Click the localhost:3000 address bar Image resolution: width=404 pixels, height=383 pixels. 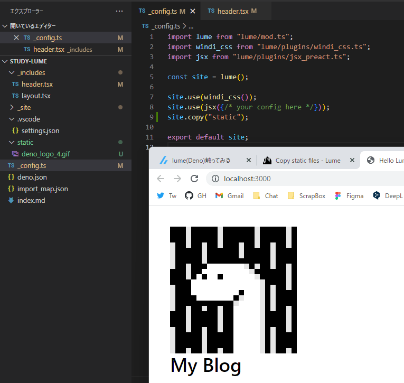coord(305,179)
